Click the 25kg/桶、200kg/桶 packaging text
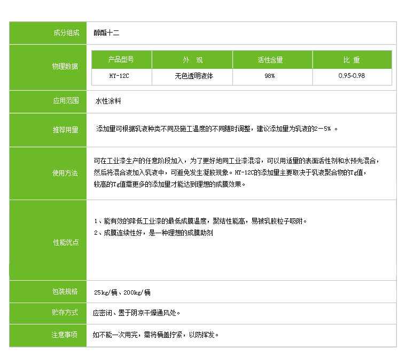The height and width of the screenshot is (357, 406). click(122, 292)
